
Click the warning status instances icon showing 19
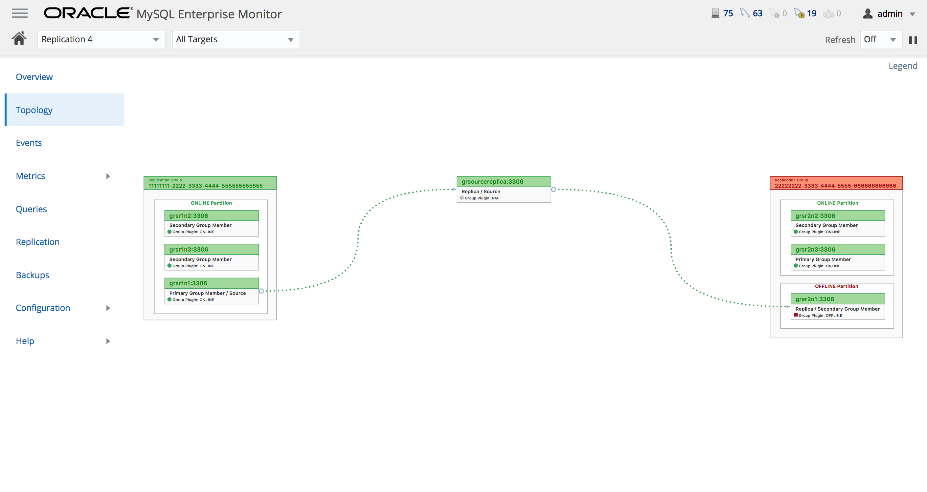coord(799,13)
